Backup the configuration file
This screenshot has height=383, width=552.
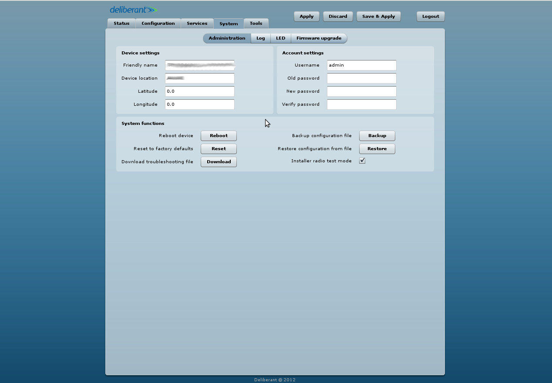tap(377, 136)
